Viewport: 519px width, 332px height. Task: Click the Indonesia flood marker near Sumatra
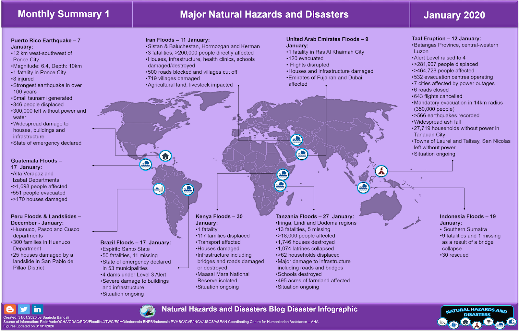363,187
